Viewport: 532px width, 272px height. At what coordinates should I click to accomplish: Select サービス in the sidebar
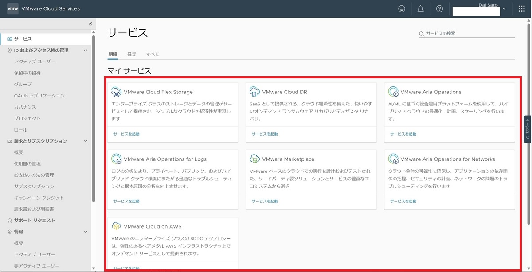[x=46, y=39]
